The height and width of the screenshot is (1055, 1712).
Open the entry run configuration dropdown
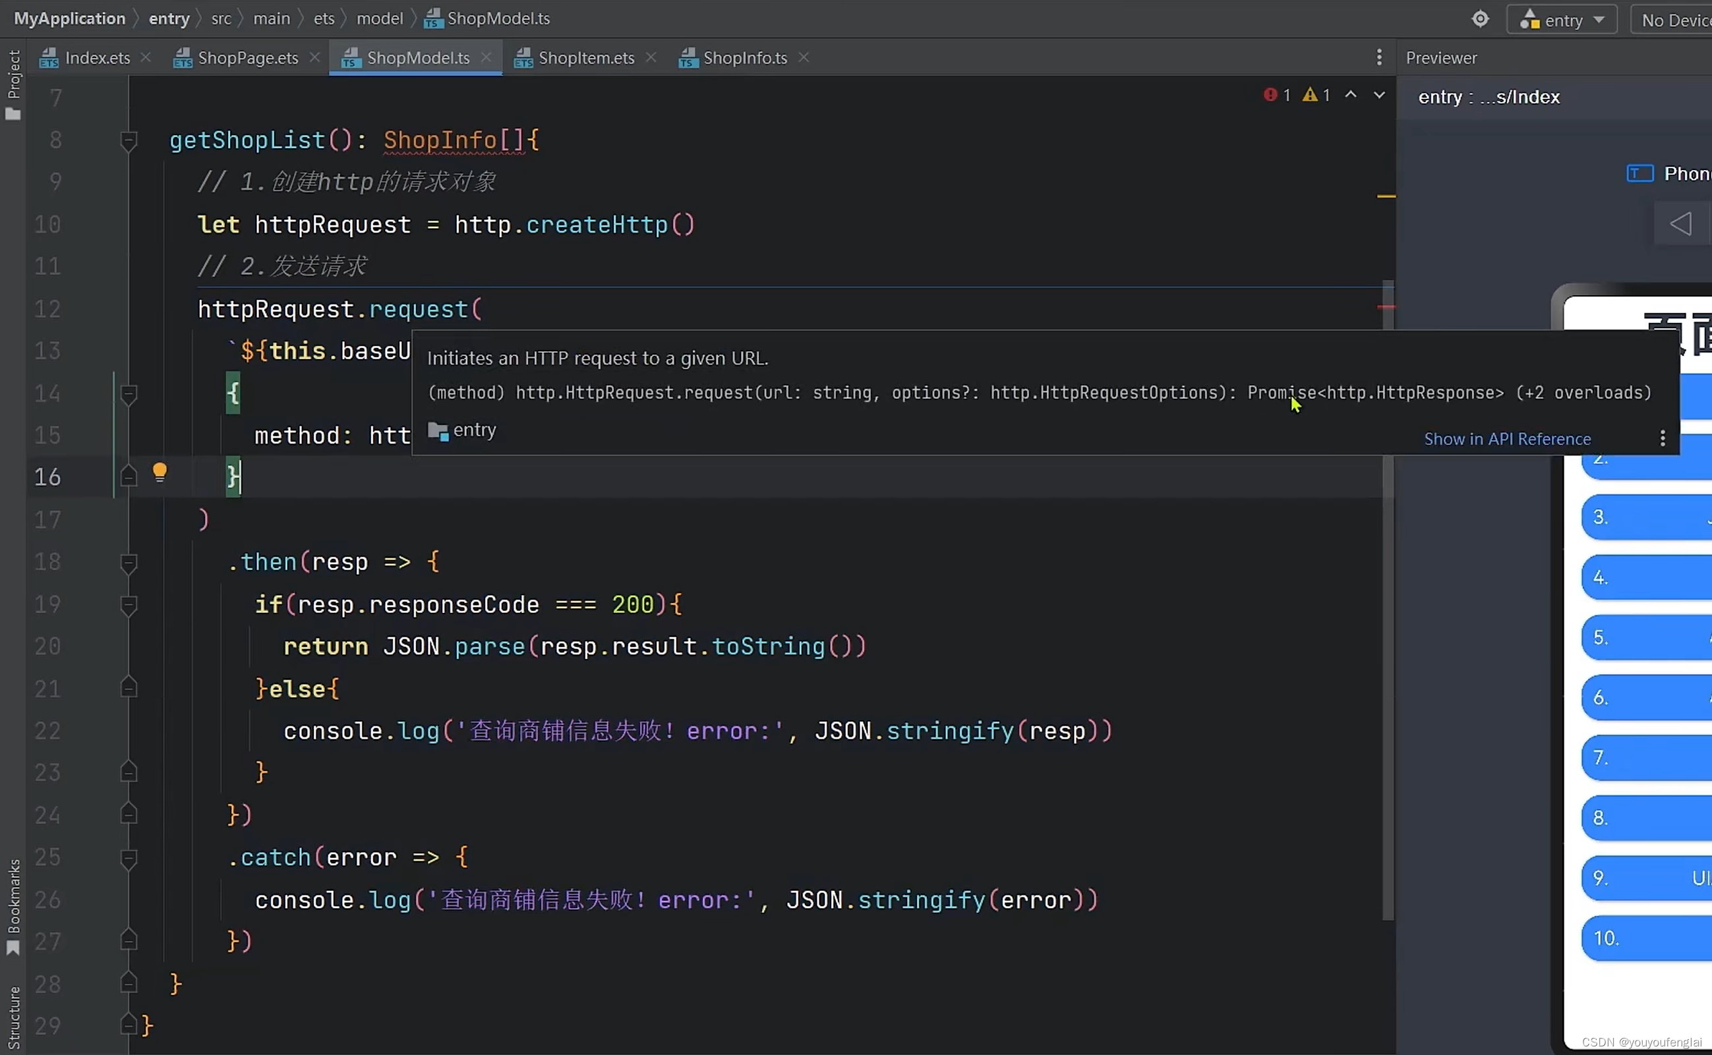pos(1562,20)
